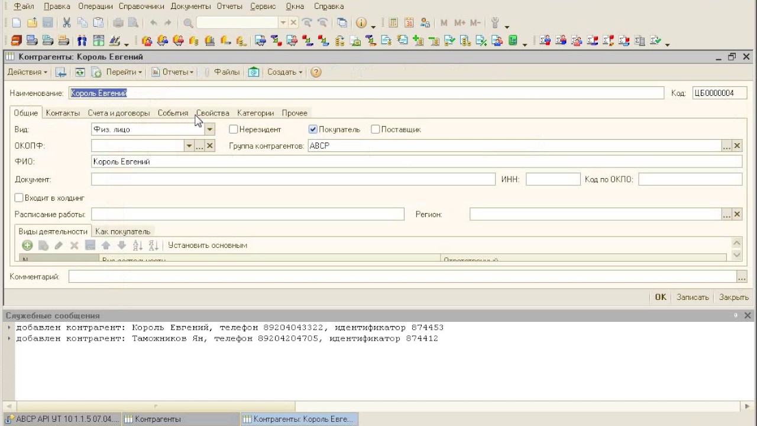The height and width of the screenshot is (426, 757).
Task: Switch to the Как покупатель tab
Action: tap(123, 231)
